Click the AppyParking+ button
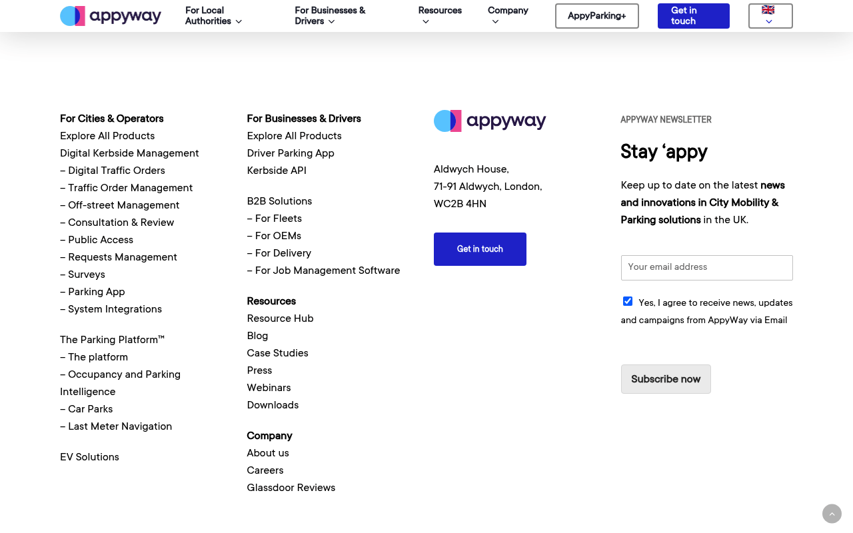This screenshot has height=533, width=853. pyautogui.click(x=597, y=16)
